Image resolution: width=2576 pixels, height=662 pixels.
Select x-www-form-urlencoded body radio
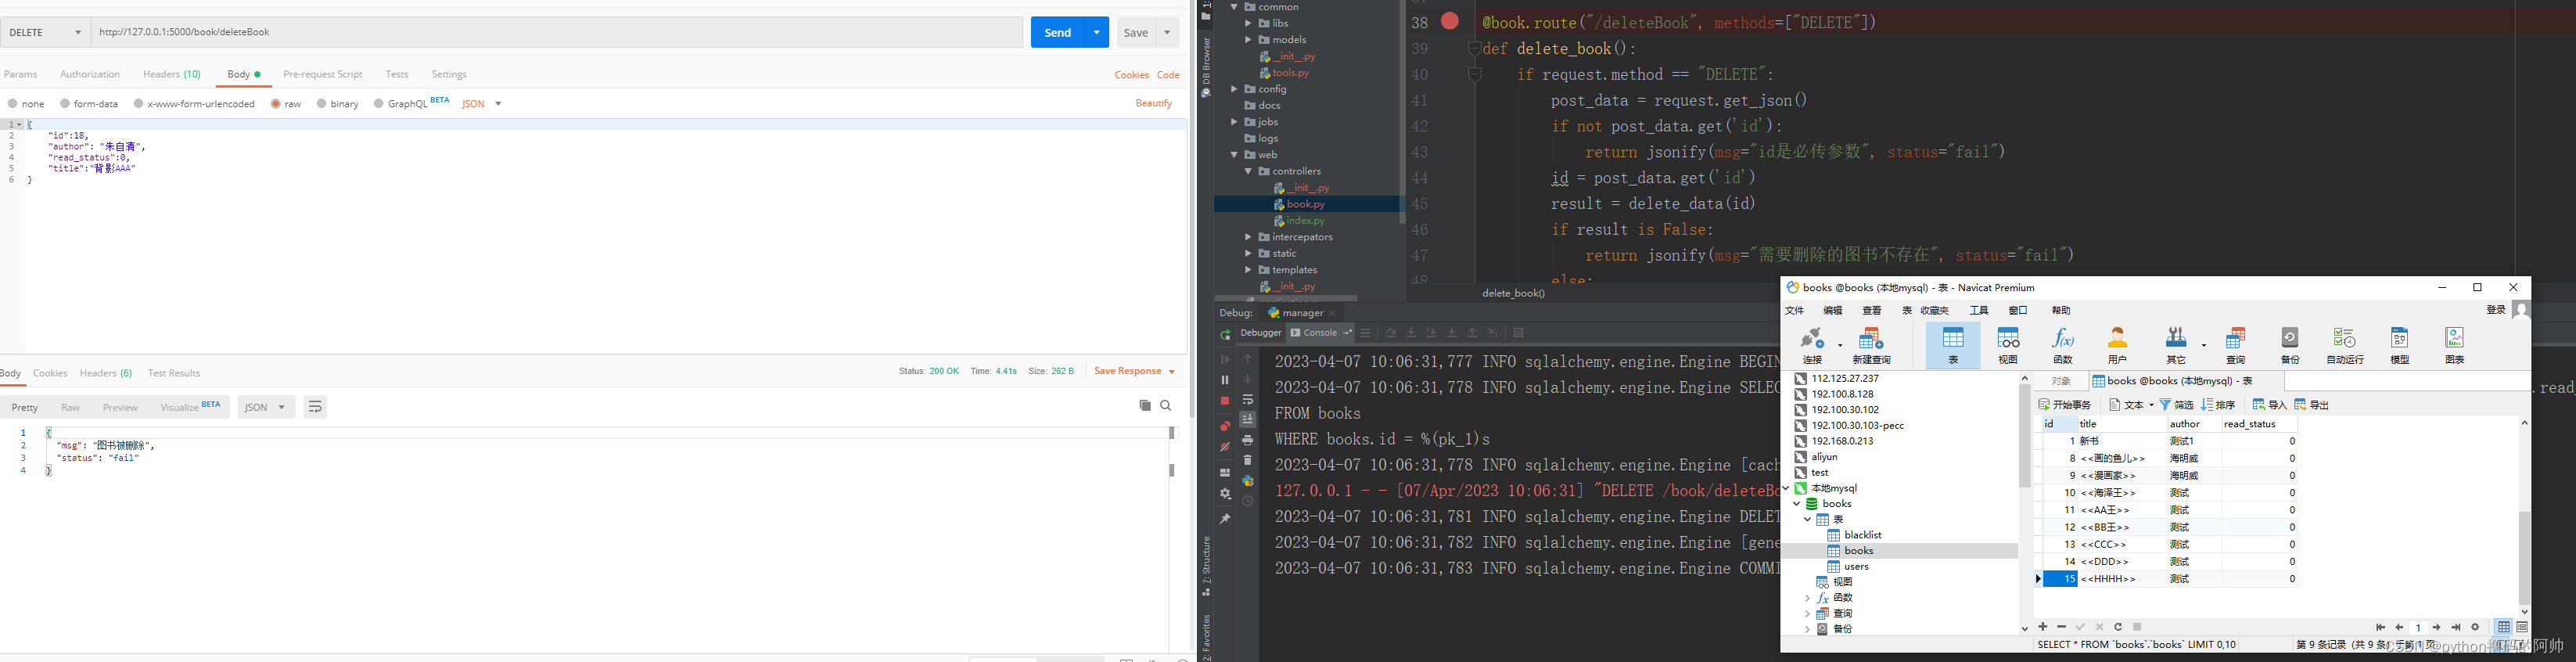point(139,103)
